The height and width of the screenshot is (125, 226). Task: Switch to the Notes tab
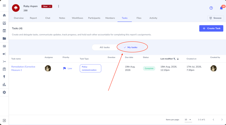click(x=62, y=18)
